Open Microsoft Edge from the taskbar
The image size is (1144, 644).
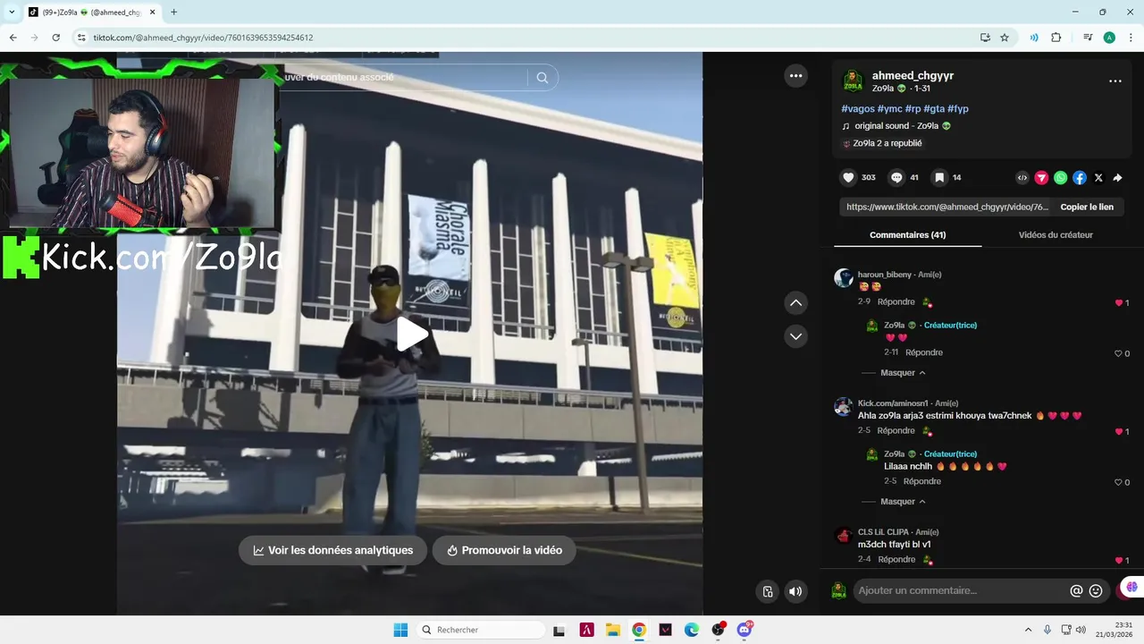pos(691,630)
